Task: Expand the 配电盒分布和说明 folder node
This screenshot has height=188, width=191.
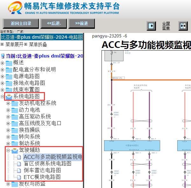Action: click(2, 70)
